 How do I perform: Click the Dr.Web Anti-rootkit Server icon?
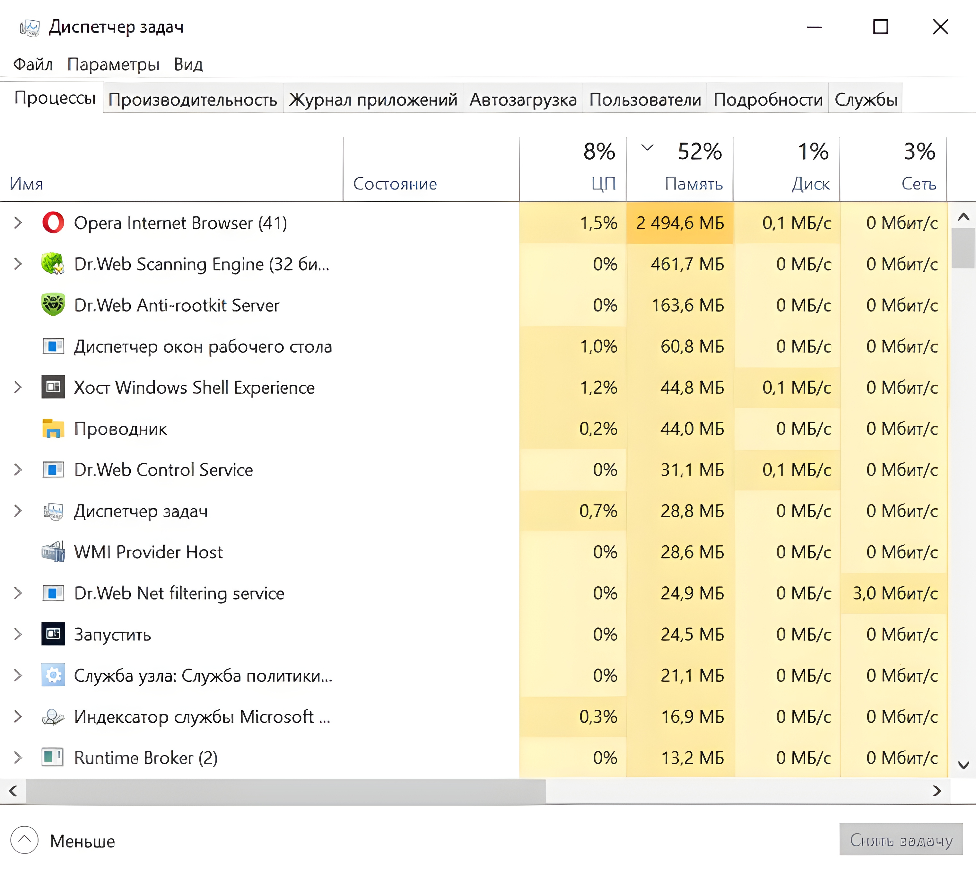(x=53, y=305)
